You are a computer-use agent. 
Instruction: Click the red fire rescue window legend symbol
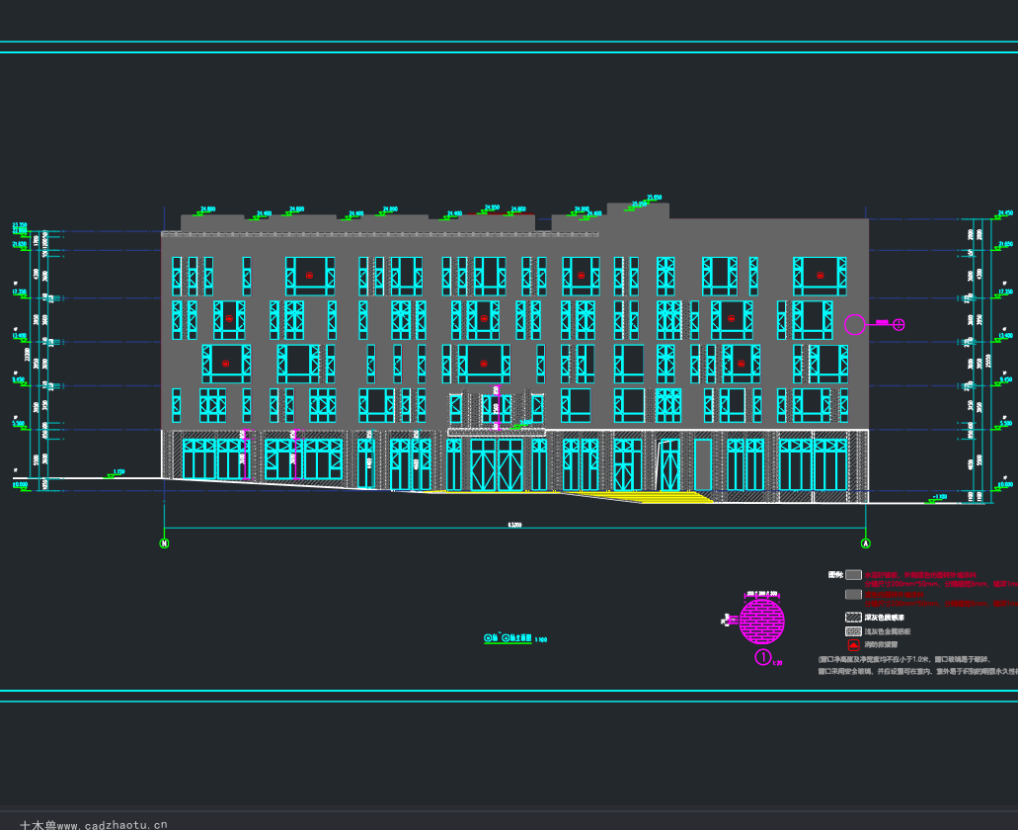[x=854, y=645]
